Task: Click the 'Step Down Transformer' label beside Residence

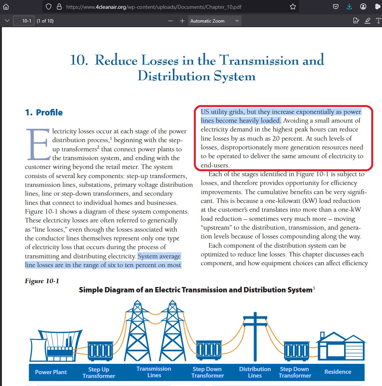Action: [295, 372]
